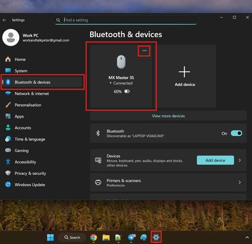This screenshot has width=252, height=244.
Task: Open the MX Master 3S more options menu
Action: [145, 50]
